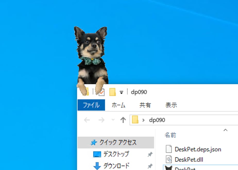238x170 pixels.
Task: Go back with the left arrow button
Action: pyautogui.click(x=87, y=120)
